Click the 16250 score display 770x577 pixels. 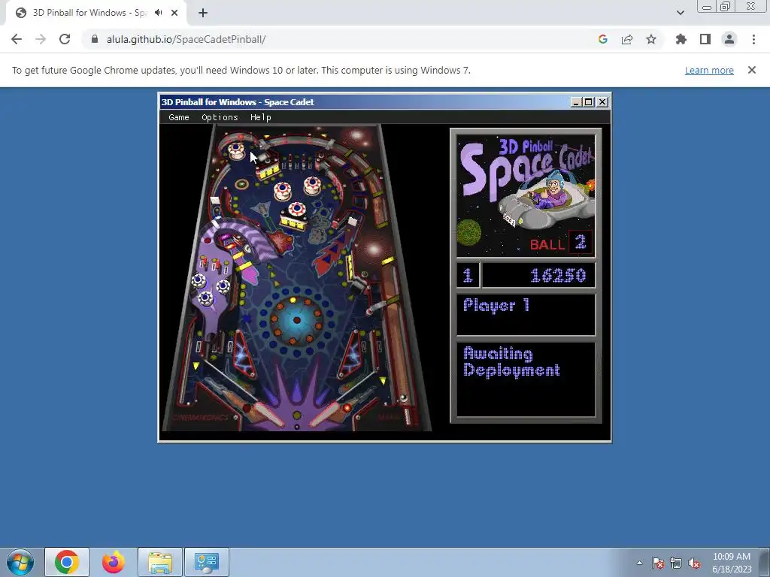(x=538, y=275)
